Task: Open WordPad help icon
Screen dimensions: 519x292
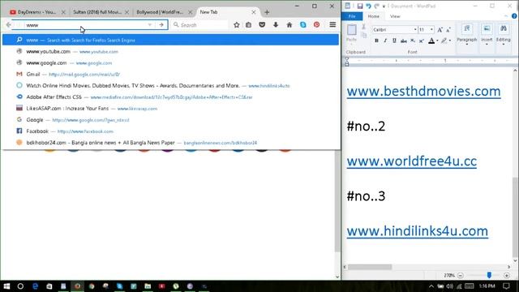Action: pyautogui.click(x=514, y=16)
